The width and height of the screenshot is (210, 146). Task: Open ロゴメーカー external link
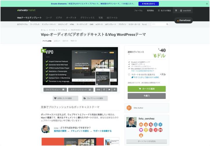click(134, 24)
